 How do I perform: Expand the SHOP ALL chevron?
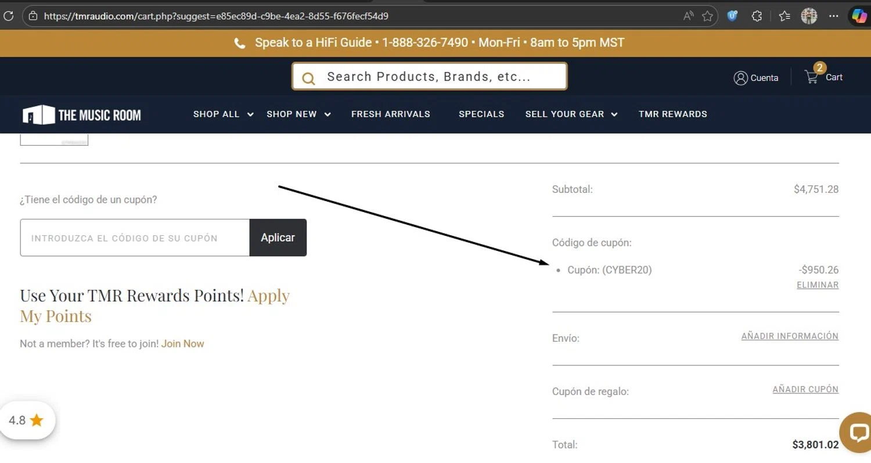250,114
